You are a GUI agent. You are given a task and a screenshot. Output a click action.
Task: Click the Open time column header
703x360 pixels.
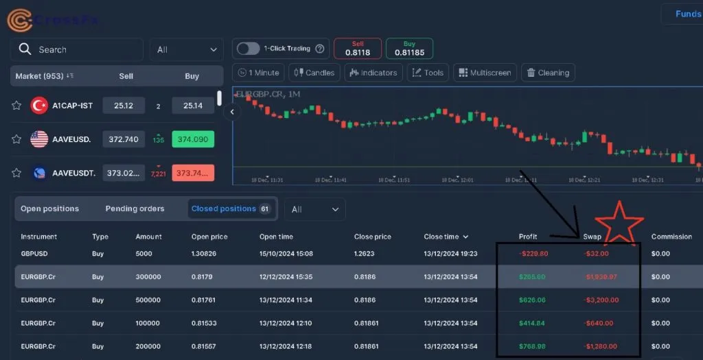276,237
